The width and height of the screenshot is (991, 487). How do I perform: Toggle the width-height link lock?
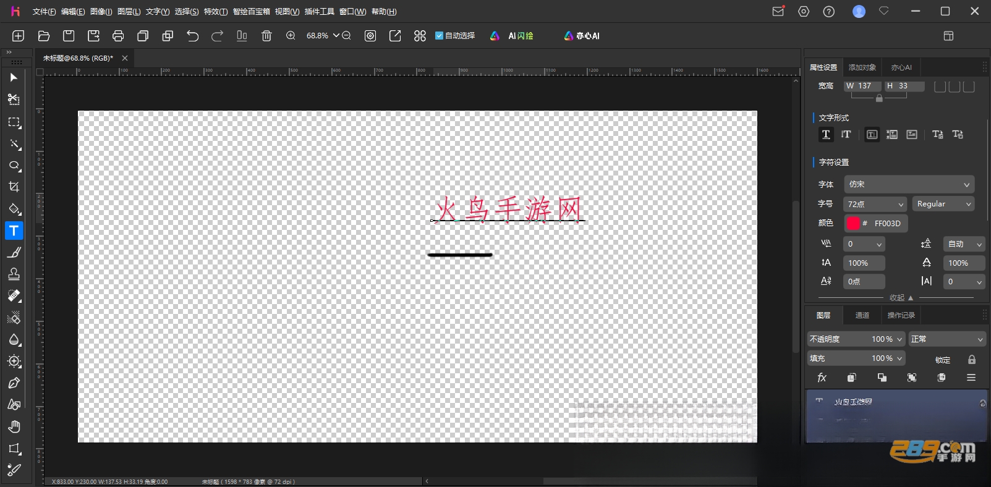(879, 98)
